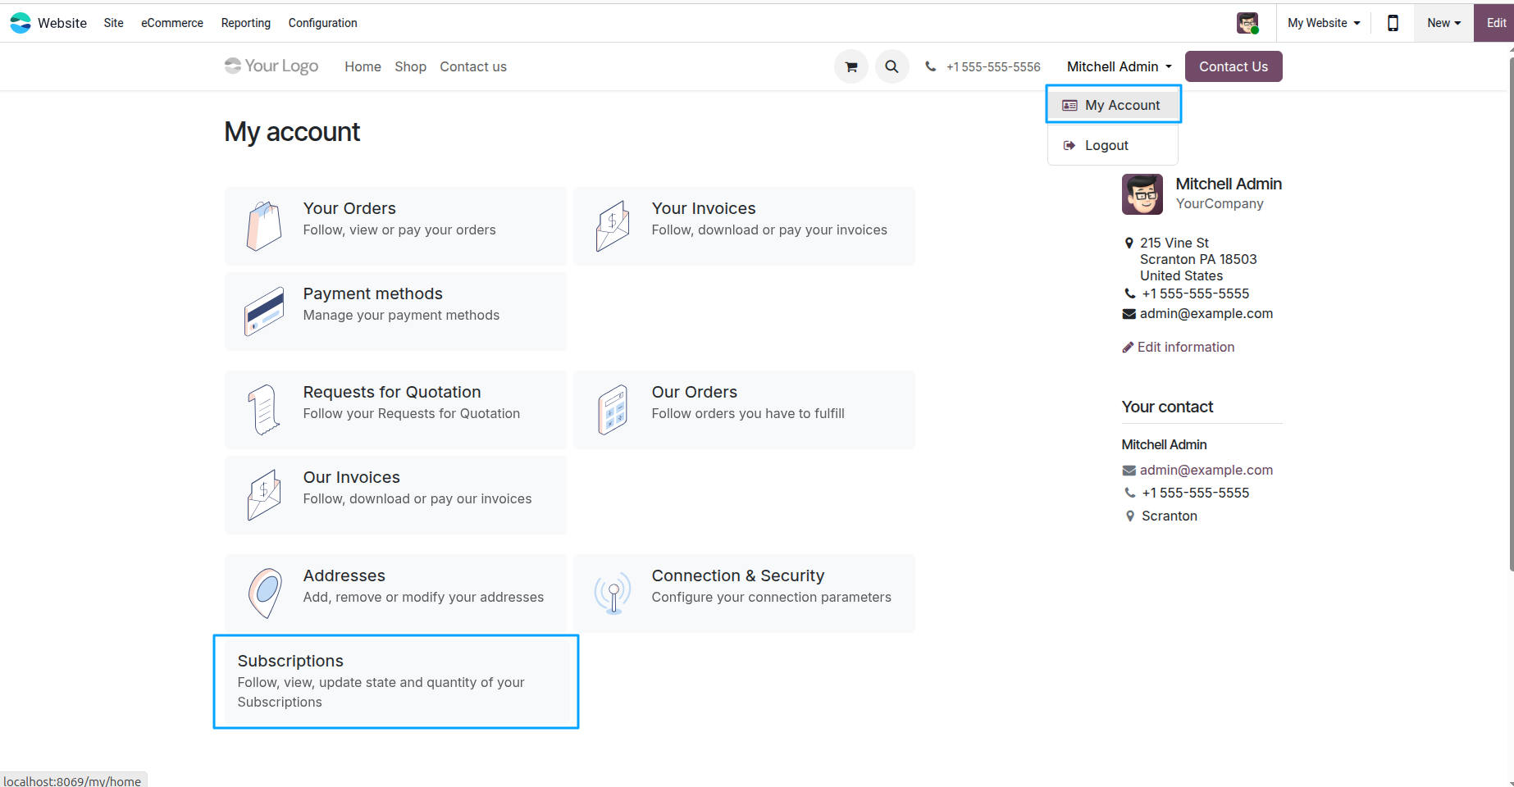Click the envelope icon for Our Invoices
1514x787 pixels.
click(x=264, y=494)
